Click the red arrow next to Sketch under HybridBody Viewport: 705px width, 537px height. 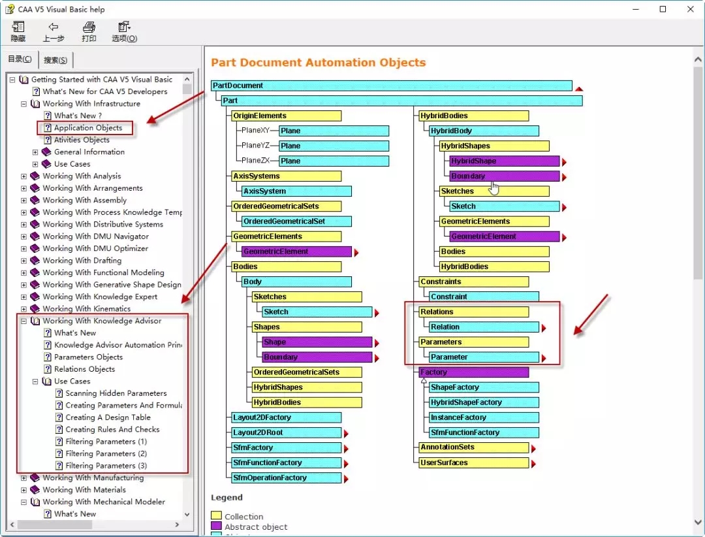point(564,208)
